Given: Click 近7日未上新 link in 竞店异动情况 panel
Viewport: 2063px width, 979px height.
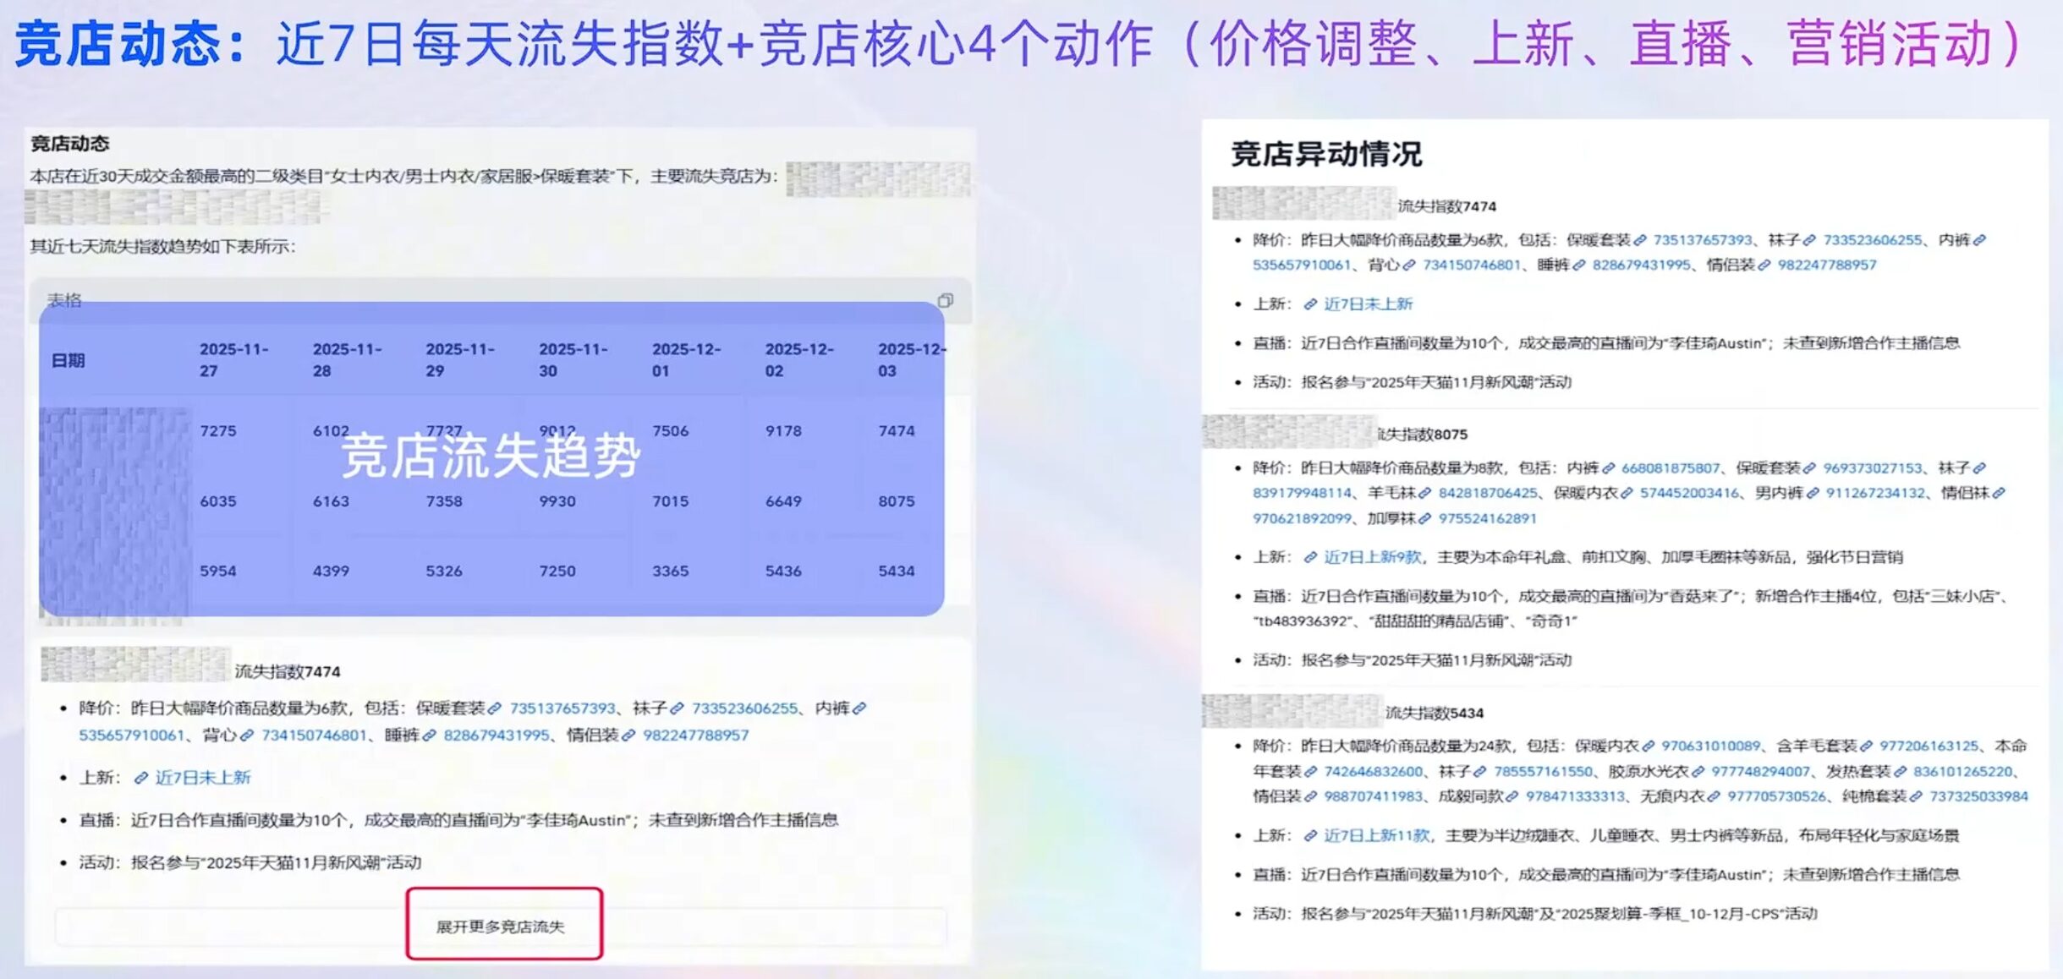Looking at the screenshot, I should click(1368, 304).
